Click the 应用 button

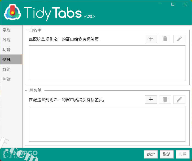click(182, 154)
